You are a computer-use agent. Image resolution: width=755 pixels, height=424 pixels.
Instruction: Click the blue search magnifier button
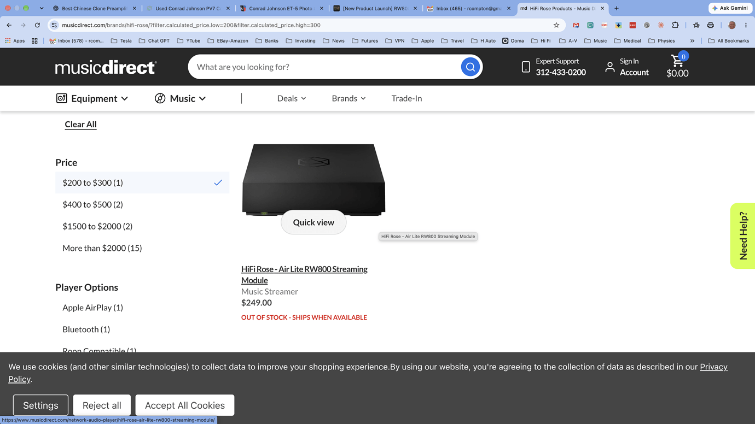pos(470,67)
